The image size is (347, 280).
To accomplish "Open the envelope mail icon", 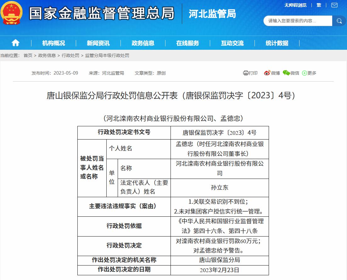I will [334, 5].
